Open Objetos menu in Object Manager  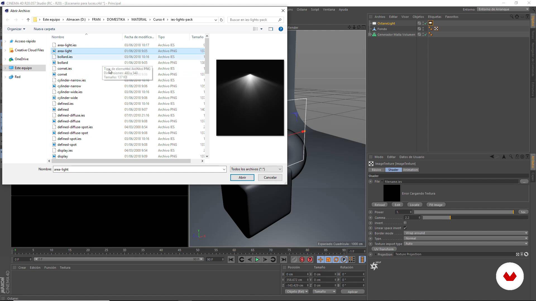418,17
